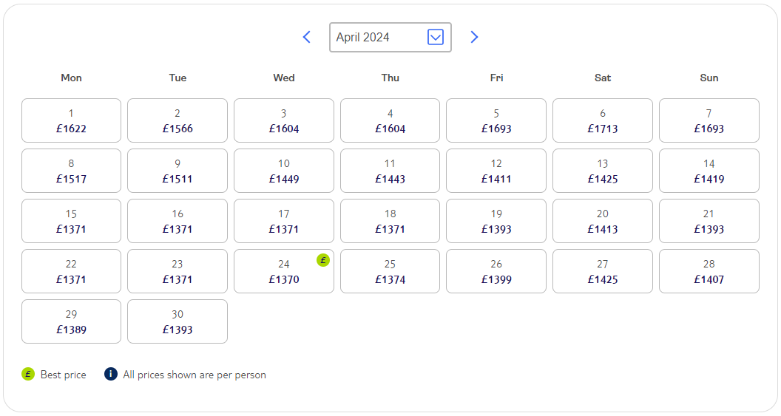Select April 29 at £1389
The height and width of the screenshot is (416, 781).
71,321
